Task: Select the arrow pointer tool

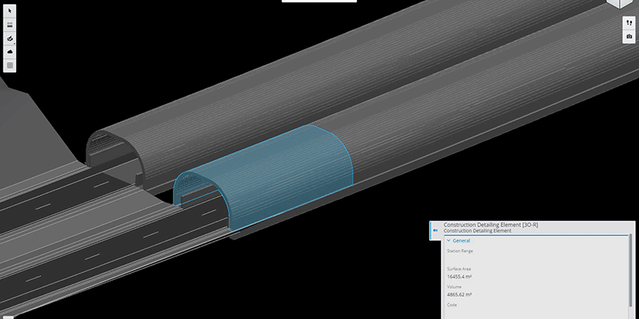Action: 10,11
